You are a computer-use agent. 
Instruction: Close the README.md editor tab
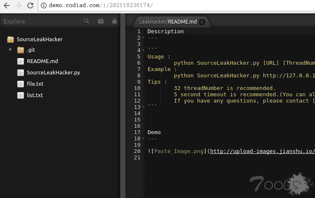click(202, 22)
